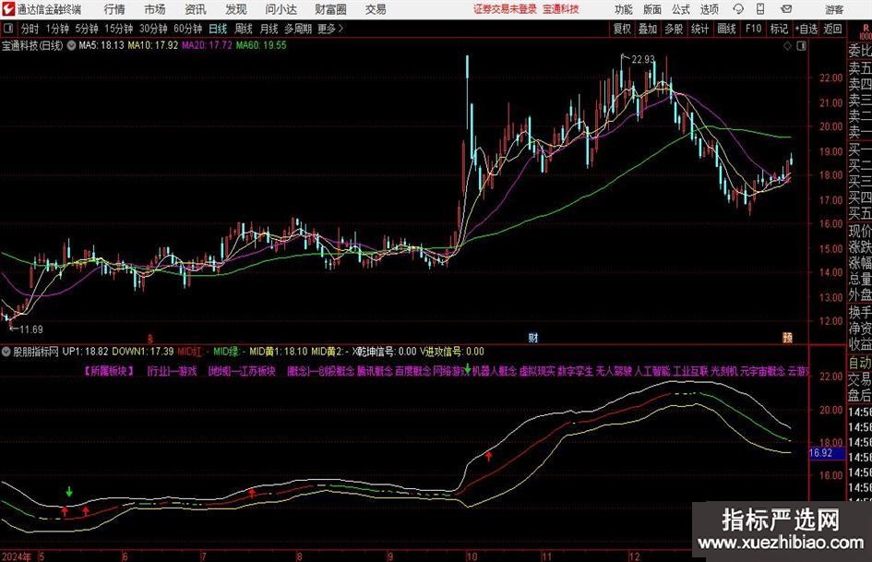Click the 标记 mark button
This screenshot has height=562, width=872.
779,29
